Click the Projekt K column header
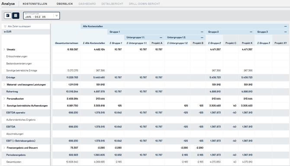The image size is (290, 166). [x=247, y=43]
